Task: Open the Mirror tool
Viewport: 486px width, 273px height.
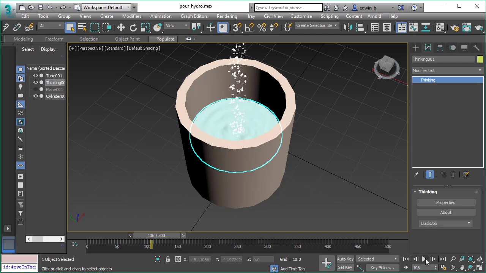Action: (x=347, y=27)
